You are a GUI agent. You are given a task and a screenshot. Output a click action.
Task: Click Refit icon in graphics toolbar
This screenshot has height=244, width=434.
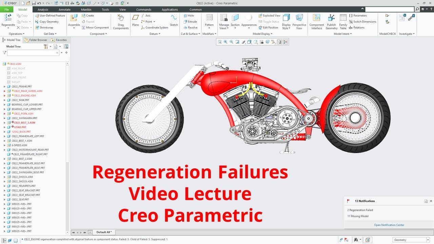click(219, 42)
